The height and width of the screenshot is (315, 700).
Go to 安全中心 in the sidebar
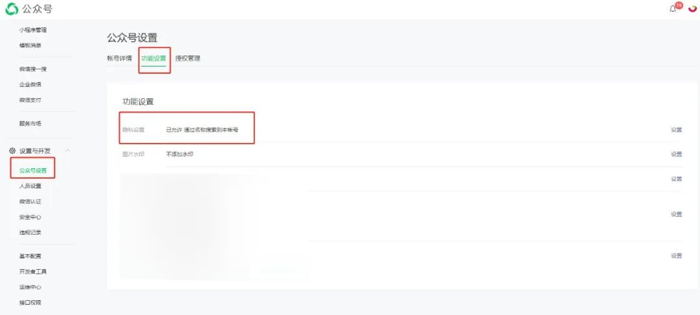(30, 217)
